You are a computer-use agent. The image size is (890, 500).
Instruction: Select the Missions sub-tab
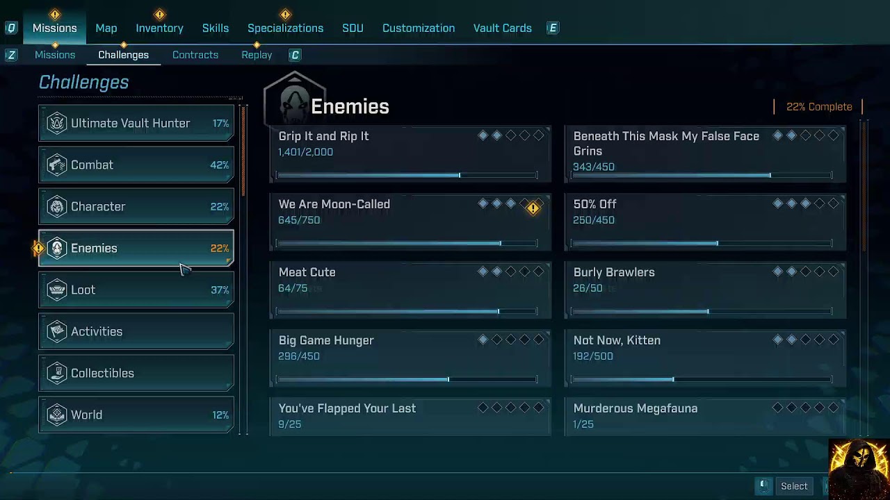pyautogui.click(x=55, y=55)
